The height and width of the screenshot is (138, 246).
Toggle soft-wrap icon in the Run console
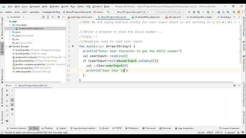[x=12, y=100]
